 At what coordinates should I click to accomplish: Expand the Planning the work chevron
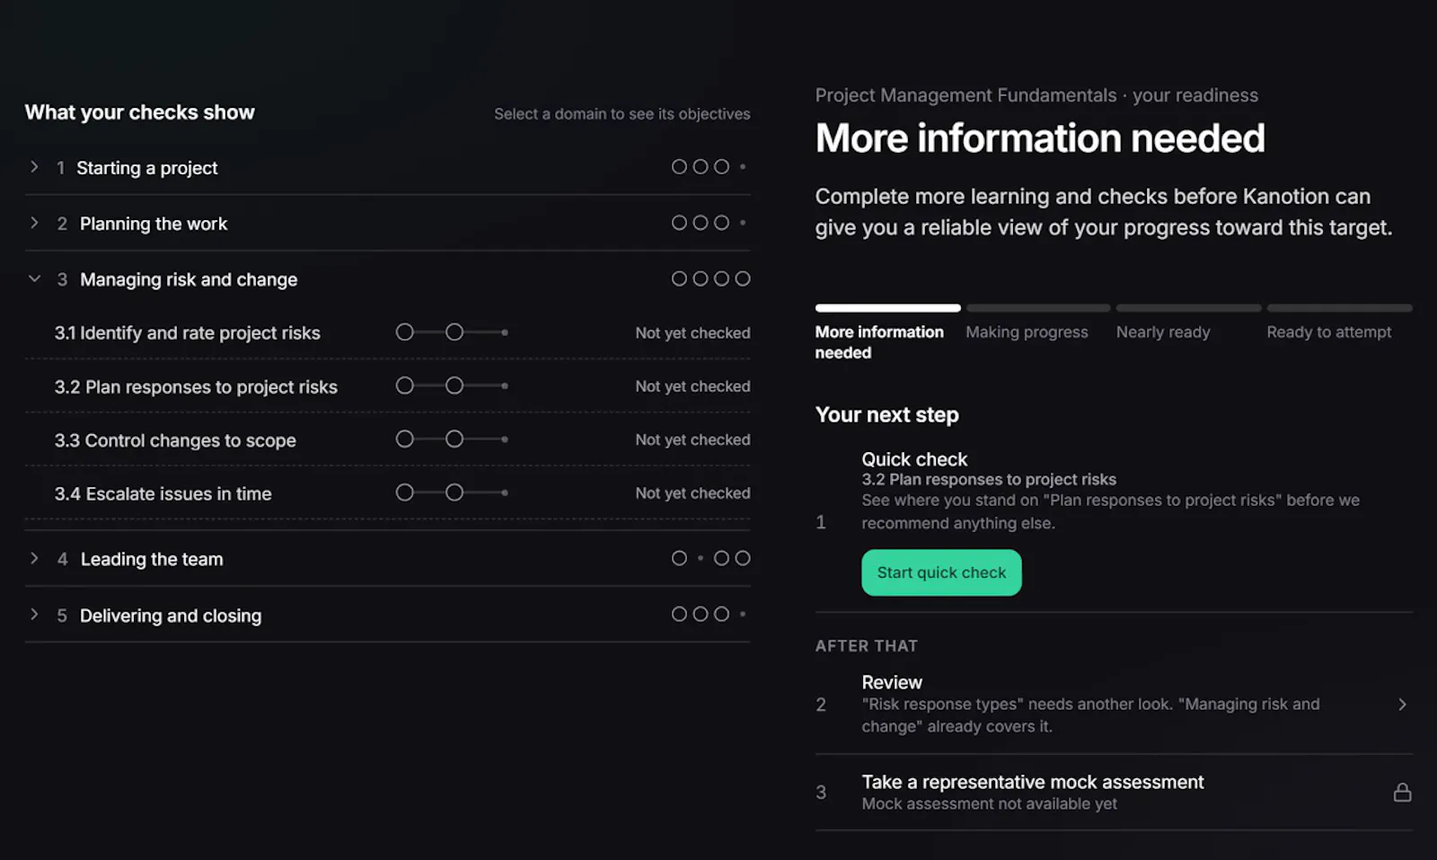coord(34,223)
